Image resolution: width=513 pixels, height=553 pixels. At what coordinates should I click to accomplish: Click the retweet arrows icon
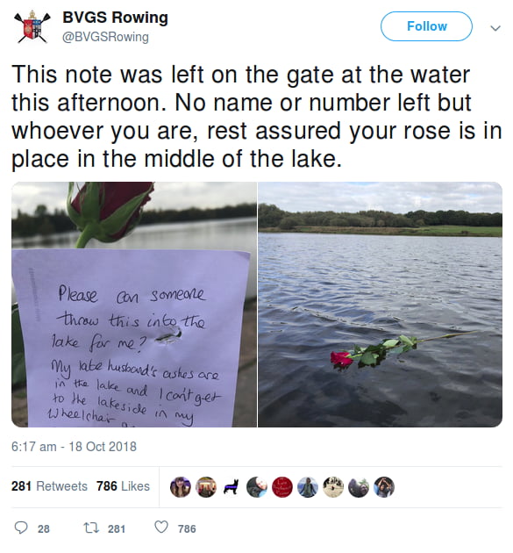click(89, 528)
